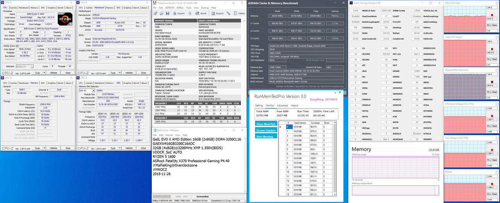The width and height of the screenshot is (500, 203).
Task: Click Validate in CPU-Z SPD window
Action: 129,149
